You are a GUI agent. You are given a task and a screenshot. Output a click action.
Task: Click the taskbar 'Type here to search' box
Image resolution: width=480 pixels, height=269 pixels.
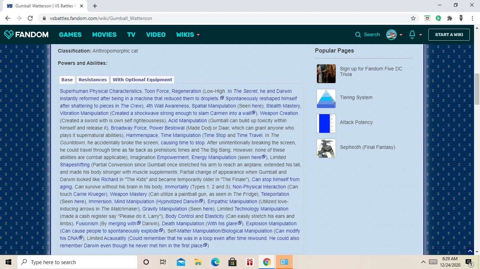(x=77, y=262)
